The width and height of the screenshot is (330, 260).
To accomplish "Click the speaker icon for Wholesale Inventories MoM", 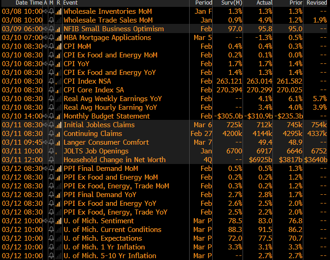I will 45,11.
